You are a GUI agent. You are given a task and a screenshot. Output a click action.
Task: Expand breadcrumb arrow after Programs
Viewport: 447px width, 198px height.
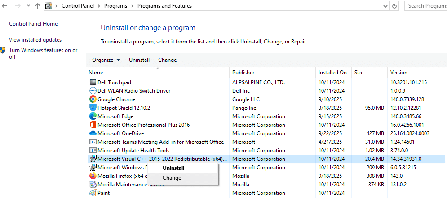click(132, 6)
